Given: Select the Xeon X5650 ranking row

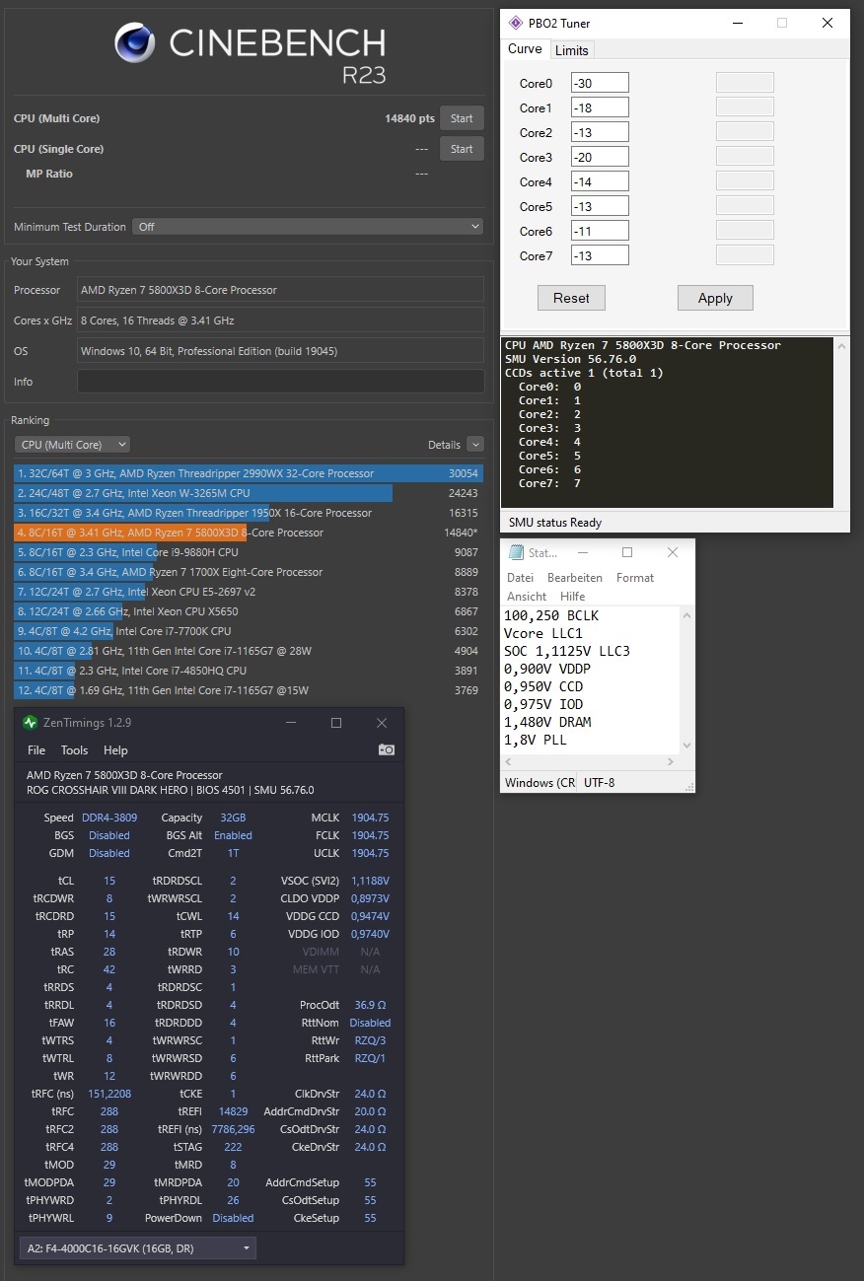Looking at the screenshot, I should pos(249,611).
